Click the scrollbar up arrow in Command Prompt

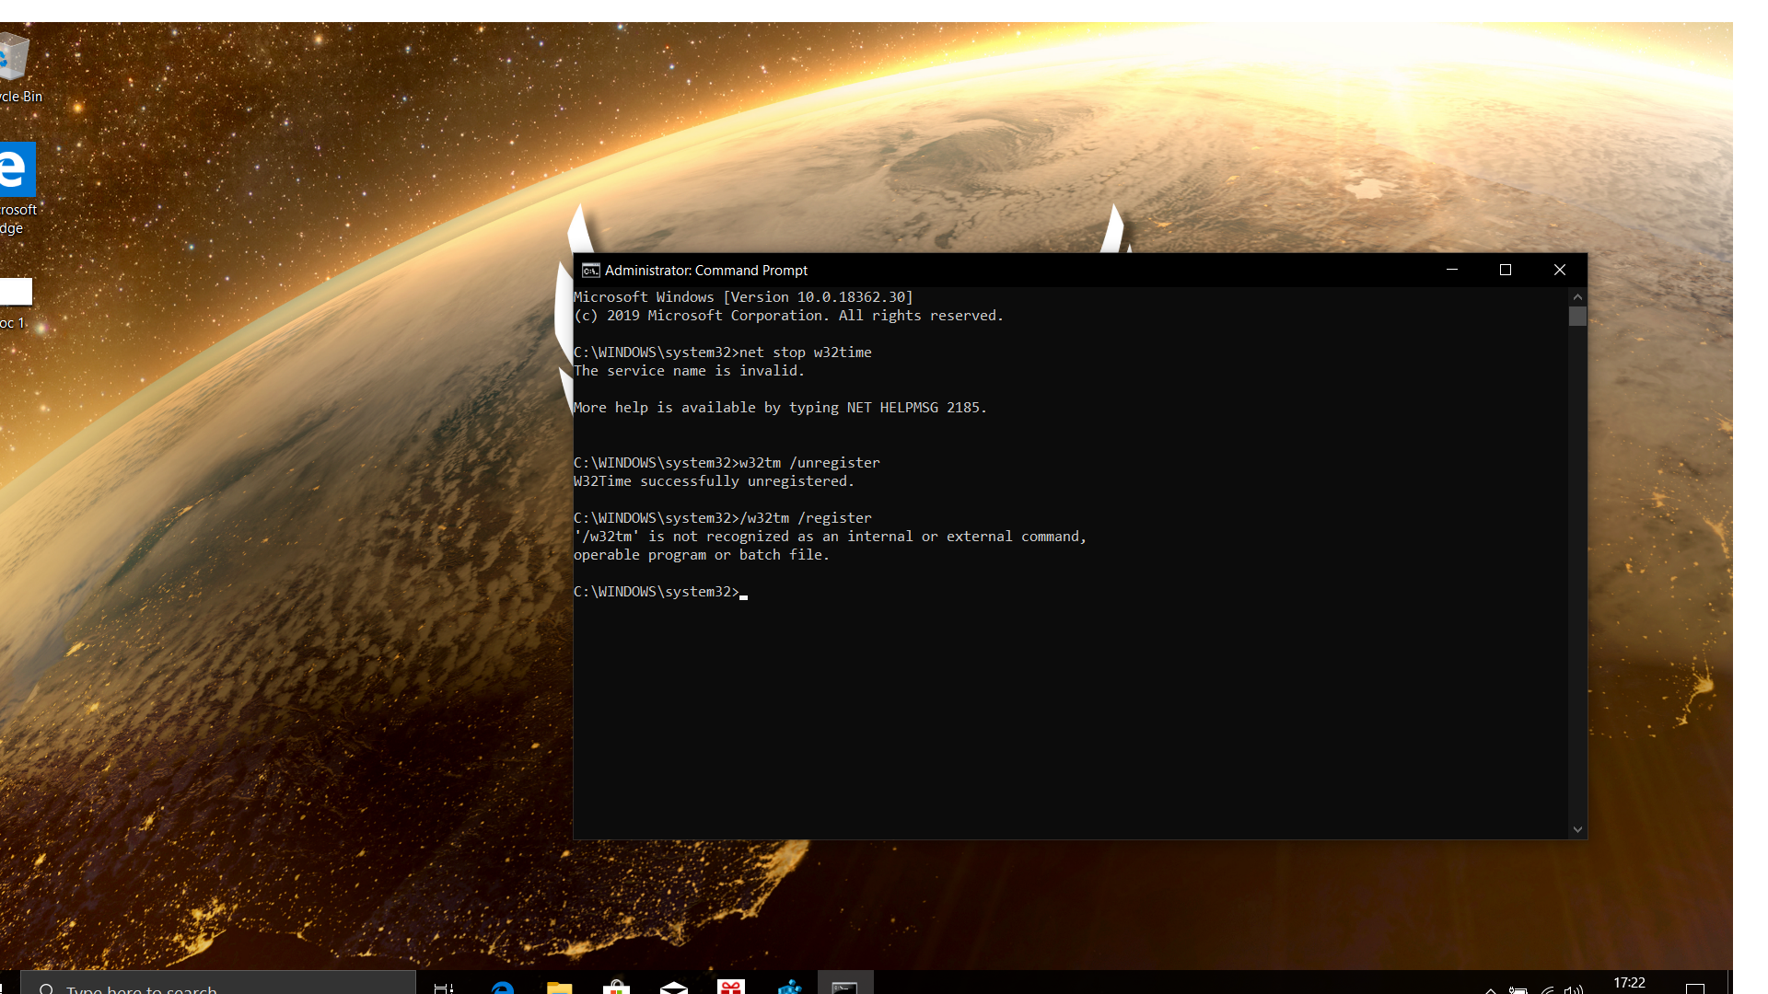[x=1577, y=296]
